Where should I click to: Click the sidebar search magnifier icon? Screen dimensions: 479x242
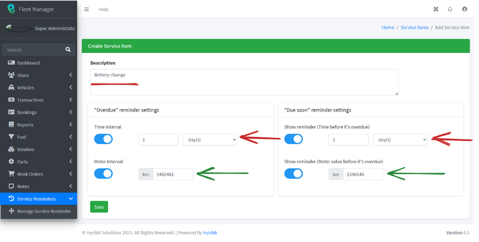(x=68, y=49)
